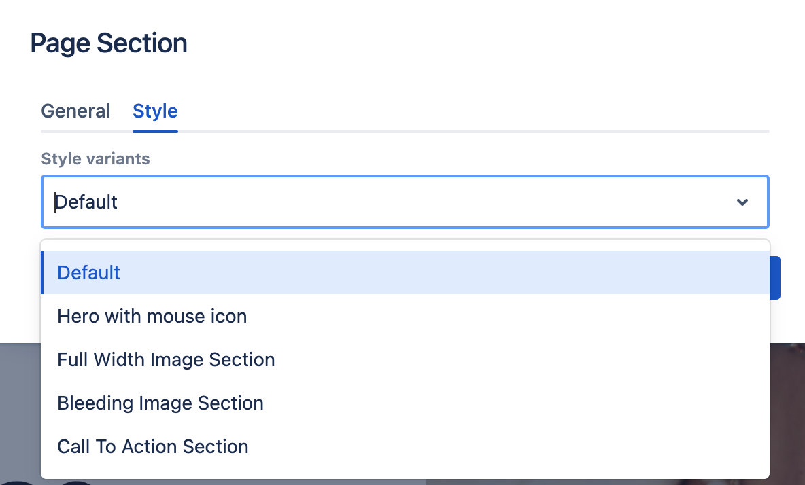
Task: Click the Page Section dialog heading
Action: click(x=108, y=43)
